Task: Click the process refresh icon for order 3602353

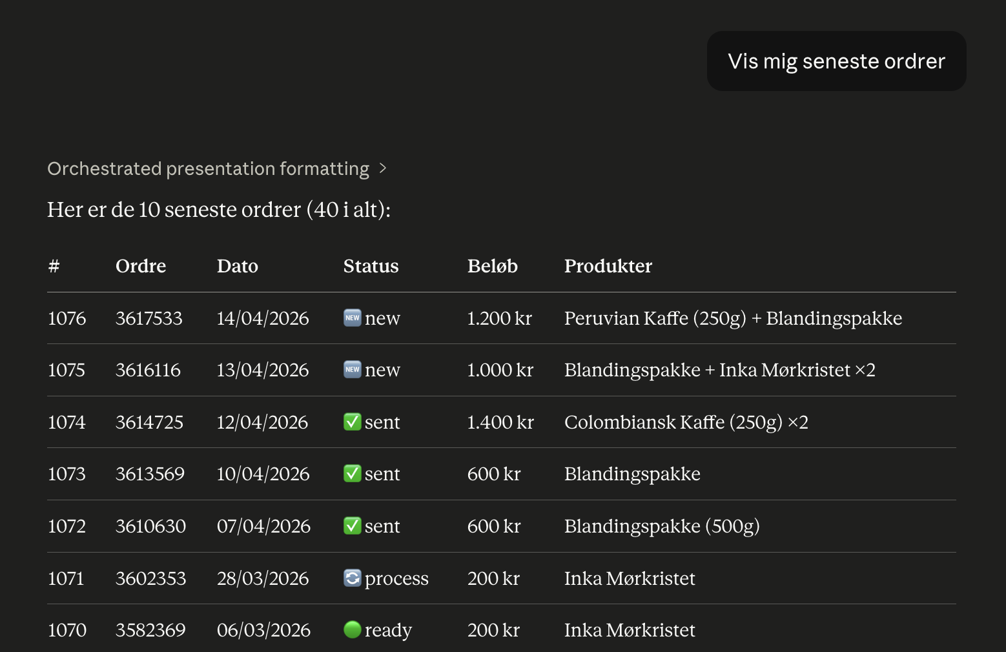Action: 352,578
